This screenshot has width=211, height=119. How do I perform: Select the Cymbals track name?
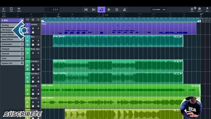tap(34, 24)
